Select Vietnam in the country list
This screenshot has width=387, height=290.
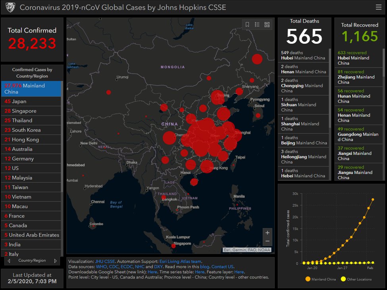(31, 197)
